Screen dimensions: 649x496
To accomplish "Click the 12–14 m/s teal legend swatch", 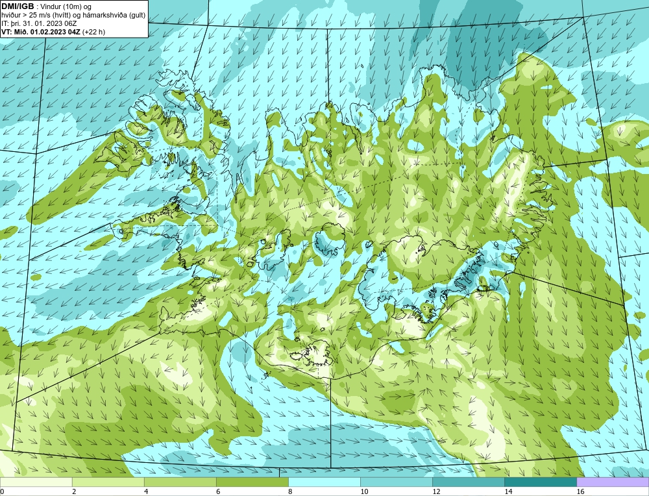I will 468,482.
